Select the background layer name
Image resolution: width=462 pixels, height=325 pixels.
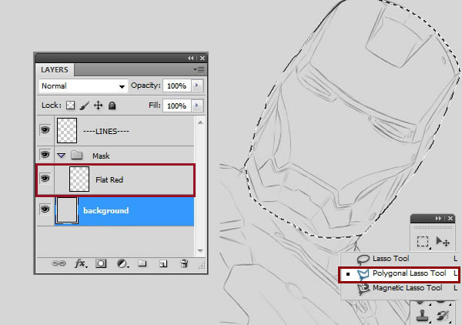[106, 210]
